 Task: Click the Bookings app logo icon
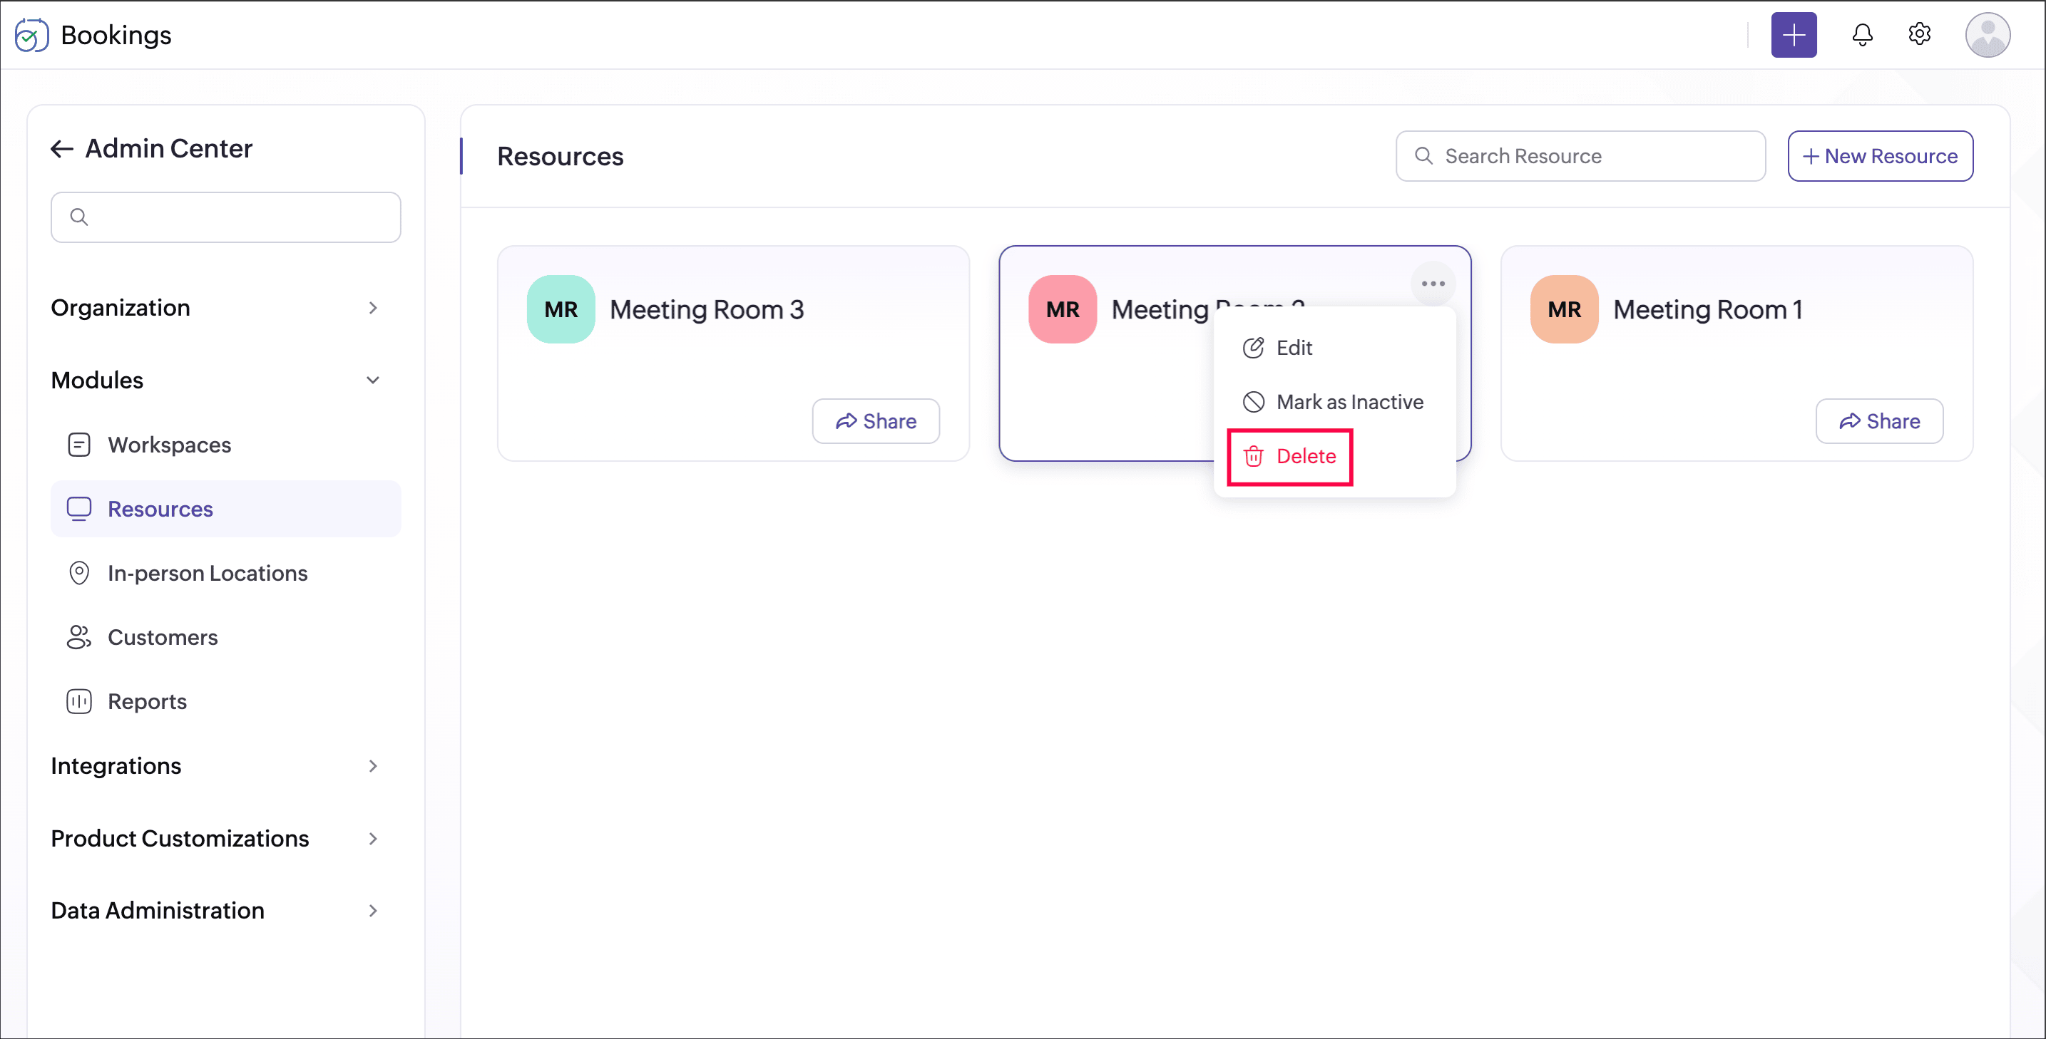(32, 35)
